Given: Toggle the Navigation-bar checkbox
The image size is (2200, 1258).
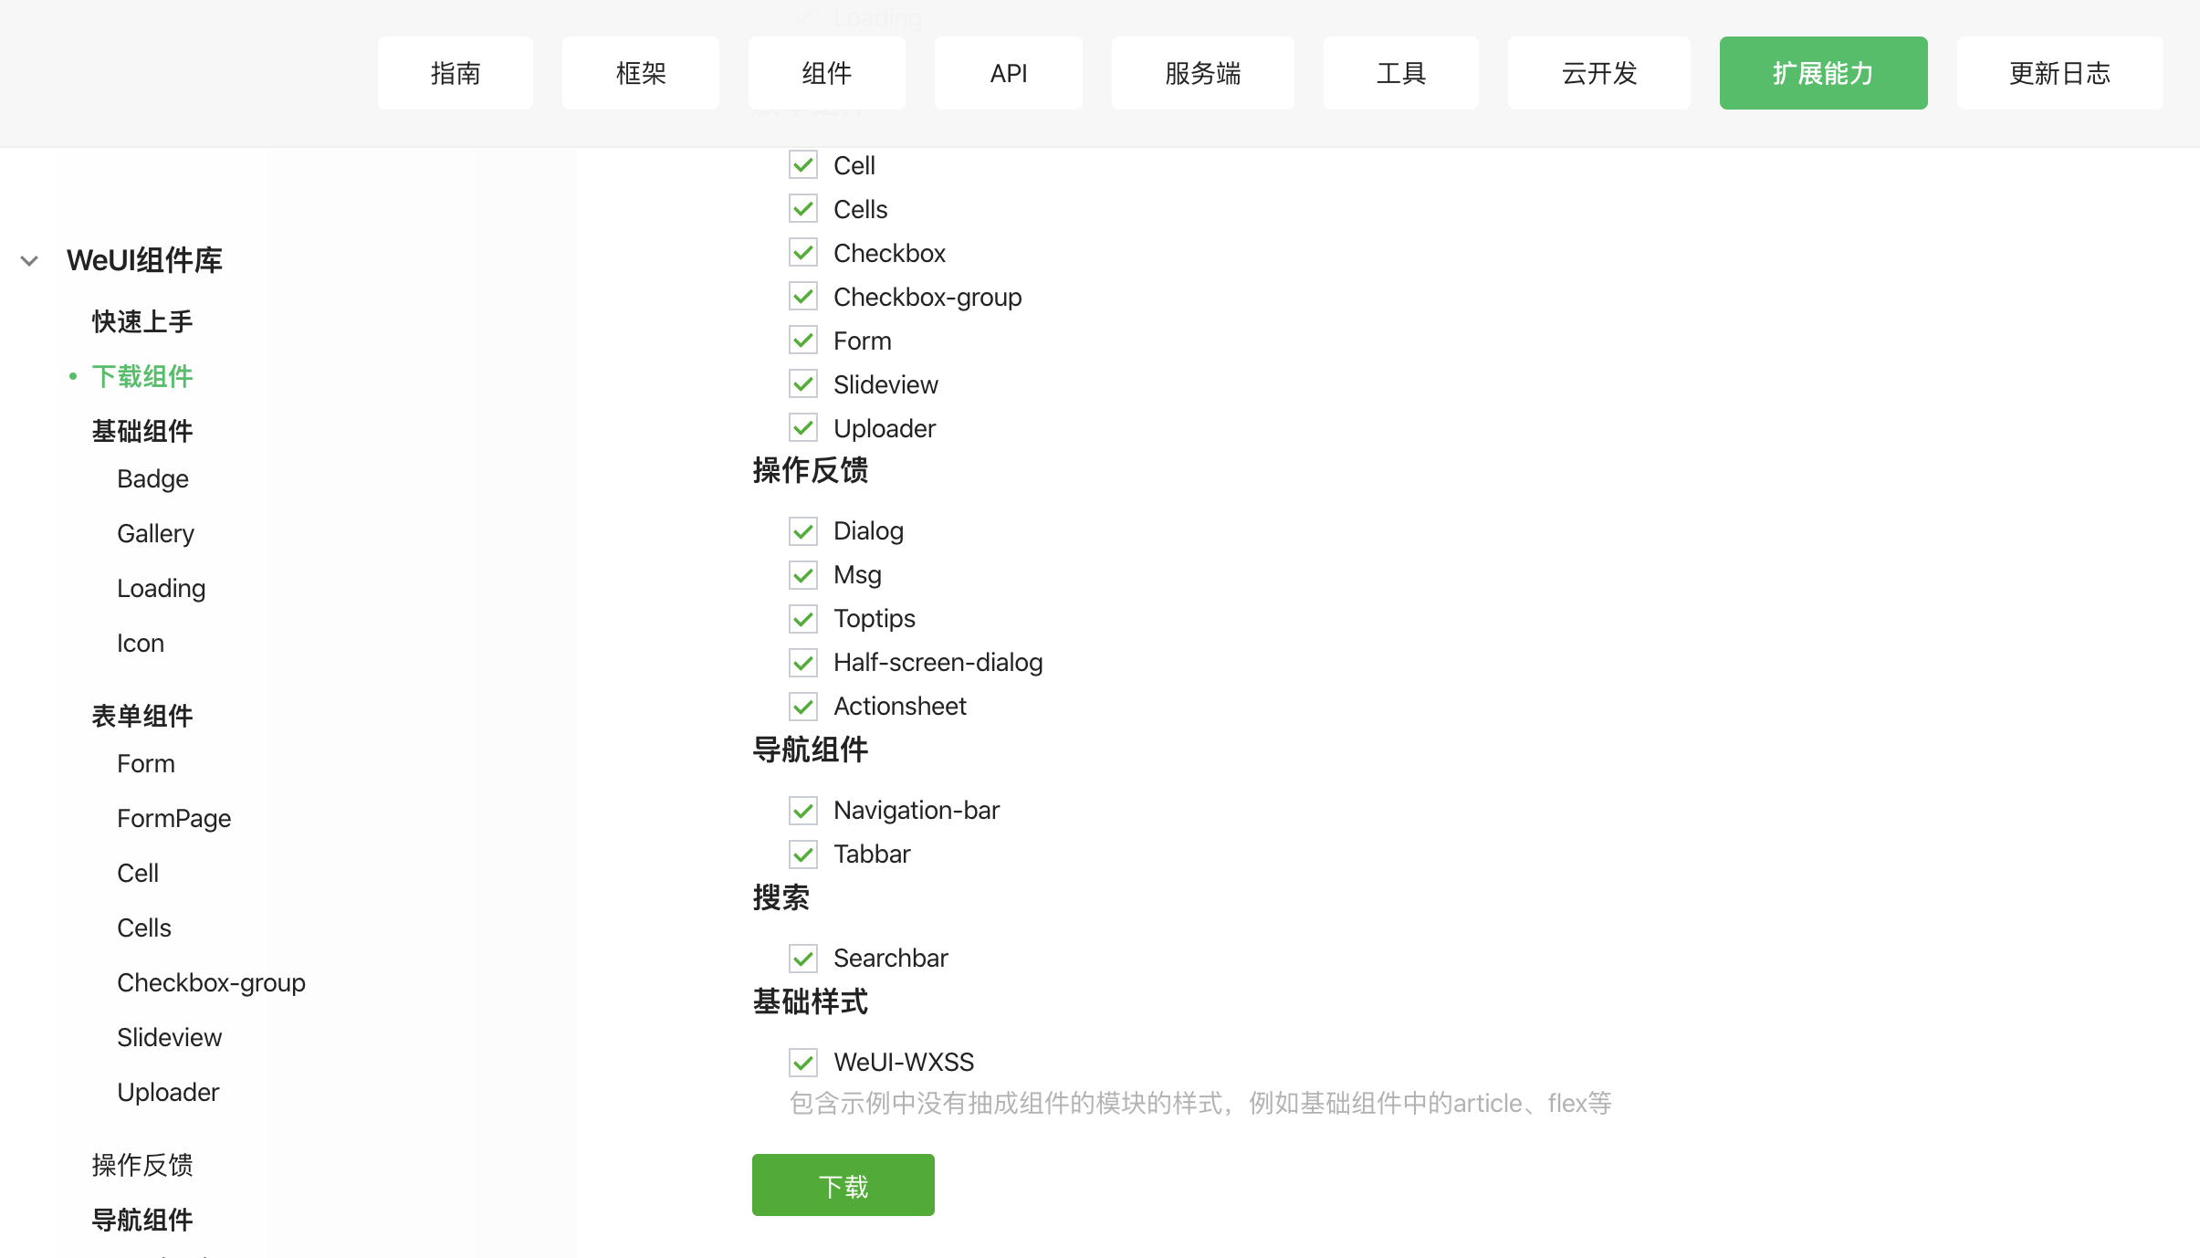Looking at the screenshot, I should coord(802,810).
